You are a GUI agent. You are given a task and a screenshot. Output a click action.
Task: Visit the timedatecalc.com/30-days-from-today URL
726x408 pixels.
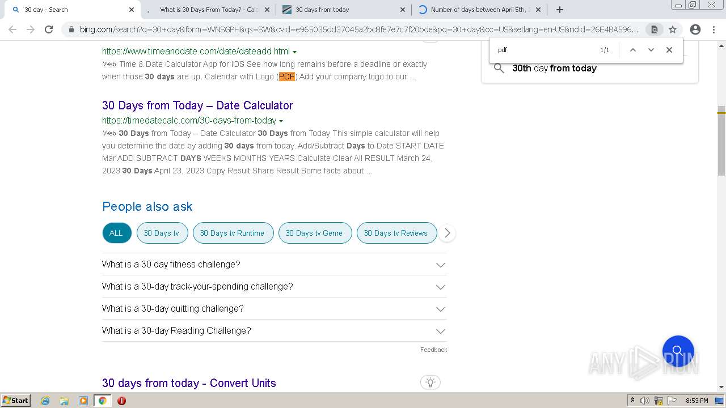pyautogui.click(x=189, y=120)
